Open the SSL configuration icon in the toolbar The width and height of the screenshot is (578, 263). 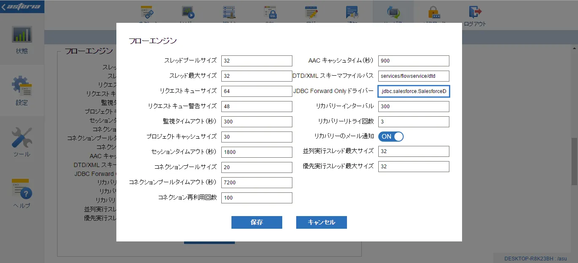[x=270, y=13]
